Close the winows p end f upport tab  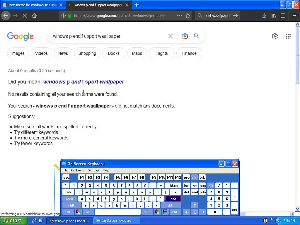(127, 5)
